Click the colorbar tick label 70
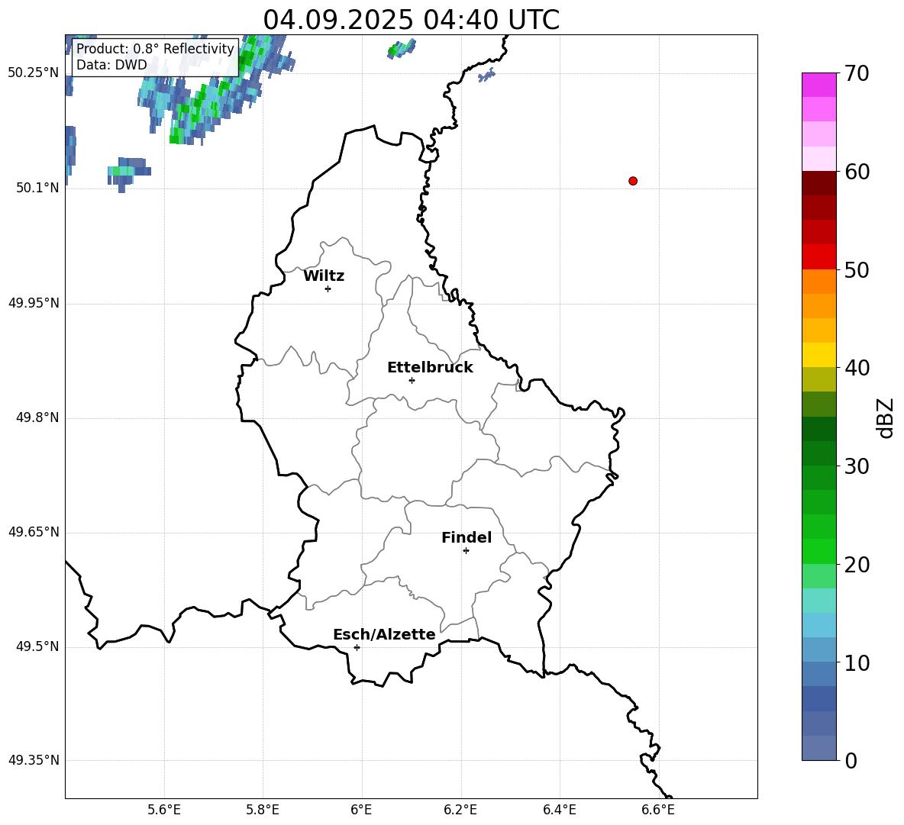This screenshot has width=904, height=825. click(x=857, y=73)
